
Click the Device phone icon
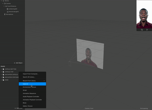click(x=3, y=1)
